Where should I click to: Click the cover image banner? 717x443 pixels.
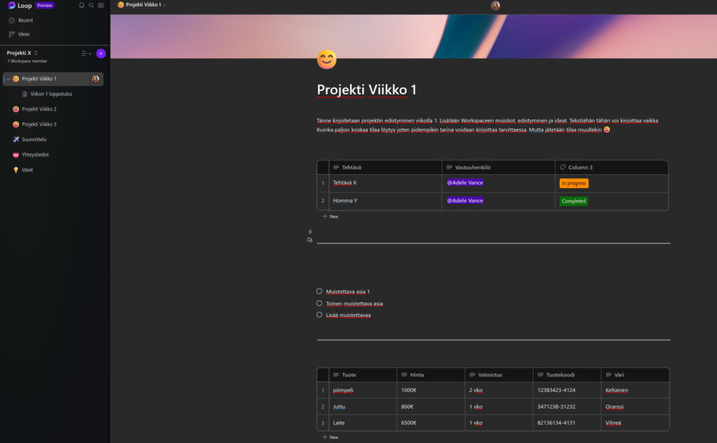[413, 36]
